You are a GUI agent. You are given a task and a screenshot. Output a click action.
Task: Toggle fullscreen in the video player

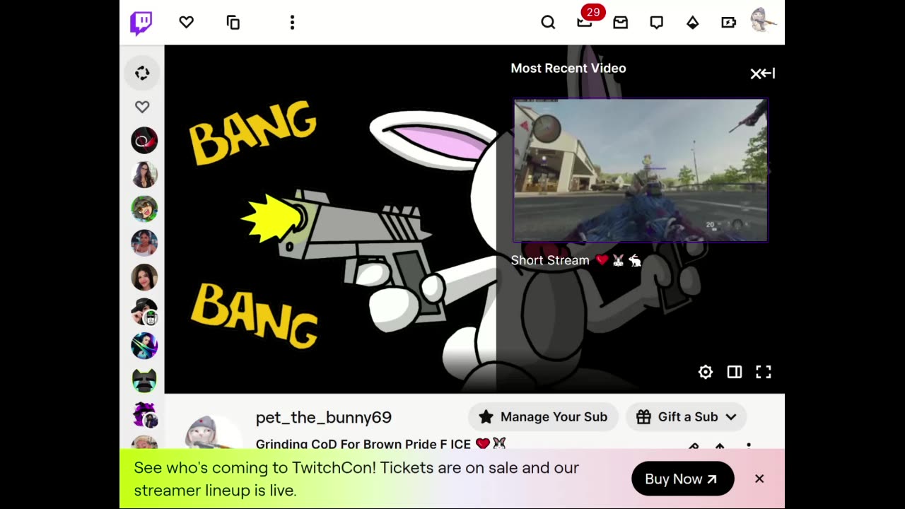point(764,372)
